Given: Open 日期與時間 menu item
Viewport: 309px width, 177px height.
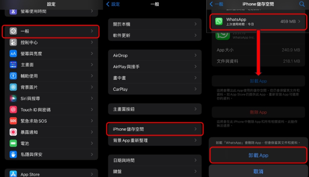Looking at the screenshot, I should [155, 160].
